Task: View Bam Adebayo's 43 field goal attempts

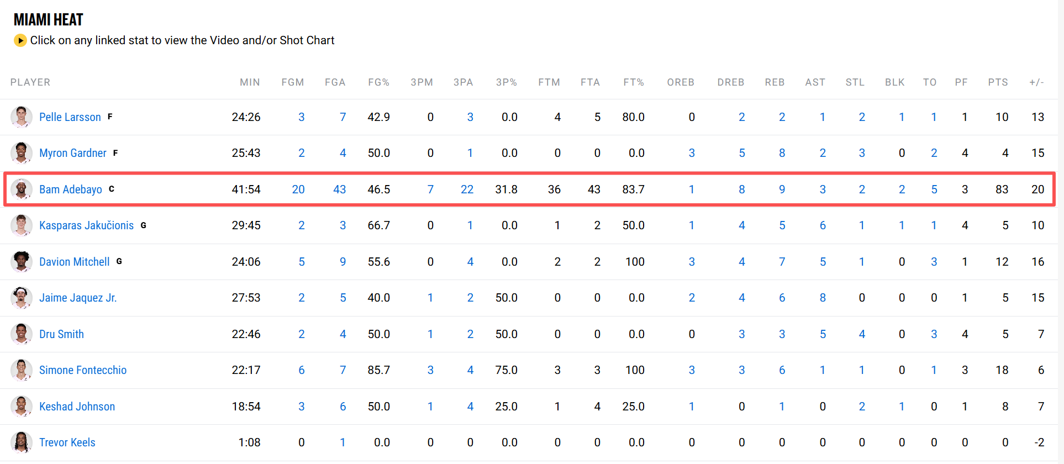Action: [339, 189]
